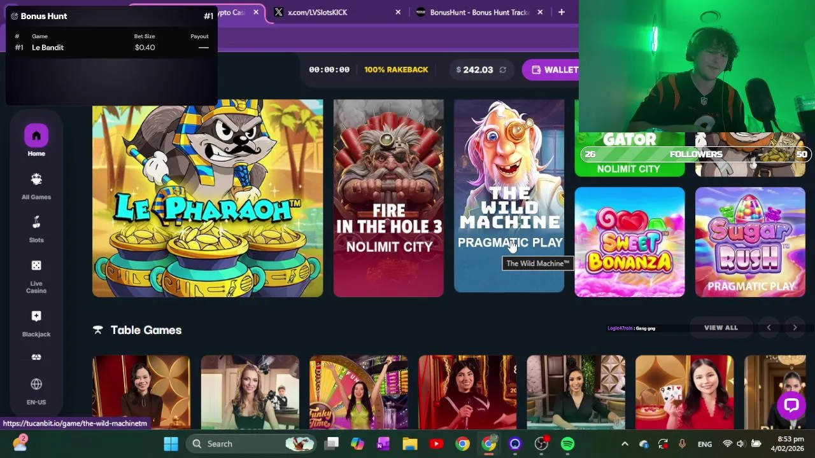815x458 pixels.
Task: Change the language via EN-US globe
Action: click(36, 384)
